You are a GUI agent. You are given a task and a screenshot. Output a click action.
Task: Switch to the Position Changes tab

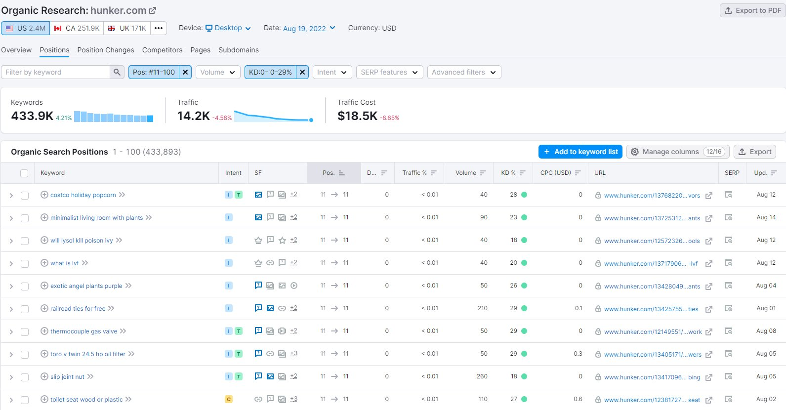(106, 50)
